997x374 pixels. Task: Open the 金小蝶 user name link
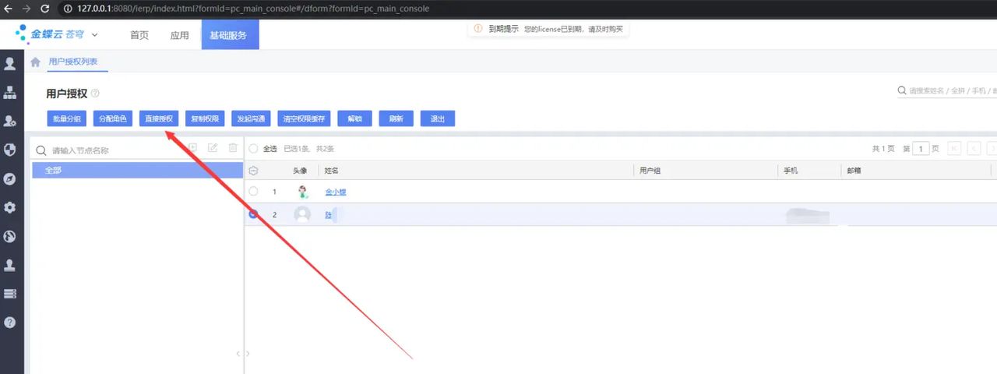pos(336,192)
